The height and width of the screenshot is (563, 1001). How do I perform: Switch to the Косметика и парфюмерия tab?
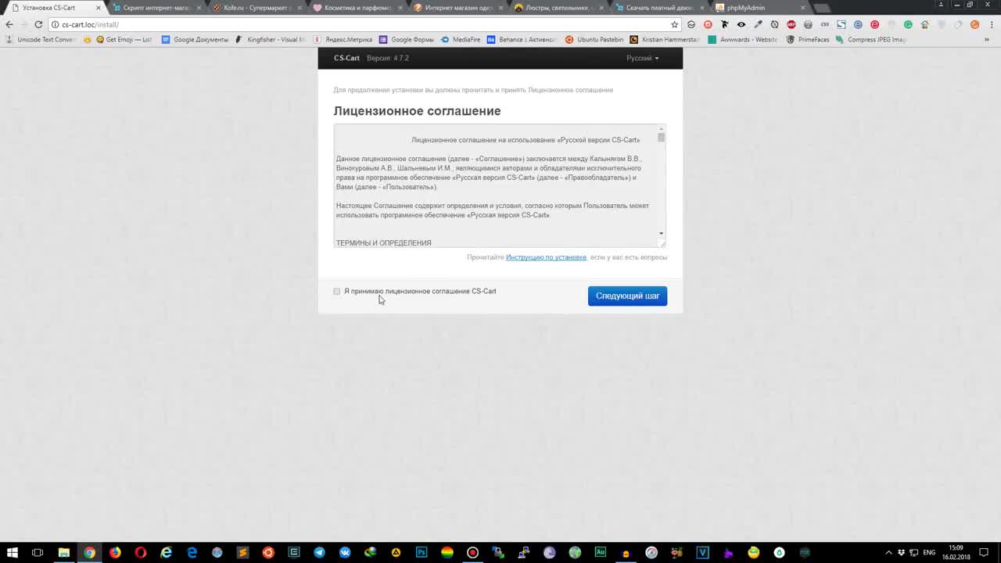pyautogui.click(x=357, y=8)
